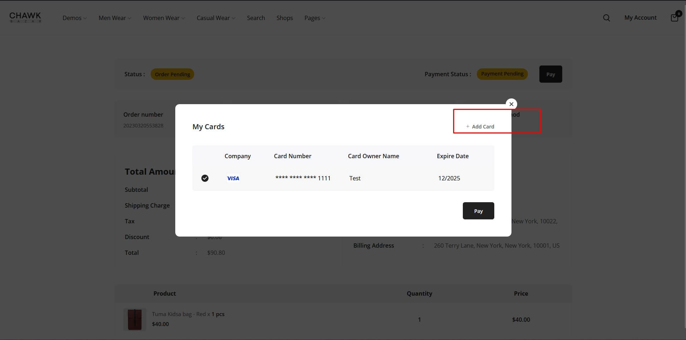Open the Women Wear dropdown
The height and width of the screenshot is (340, 686).
point(164,18)
